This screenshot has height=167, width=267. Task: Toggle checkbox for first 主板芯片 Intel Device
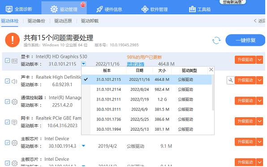[7, 142]
